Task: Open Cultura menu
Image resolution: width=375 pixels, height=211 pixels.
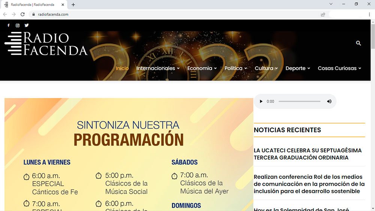Action: point(266,68)
